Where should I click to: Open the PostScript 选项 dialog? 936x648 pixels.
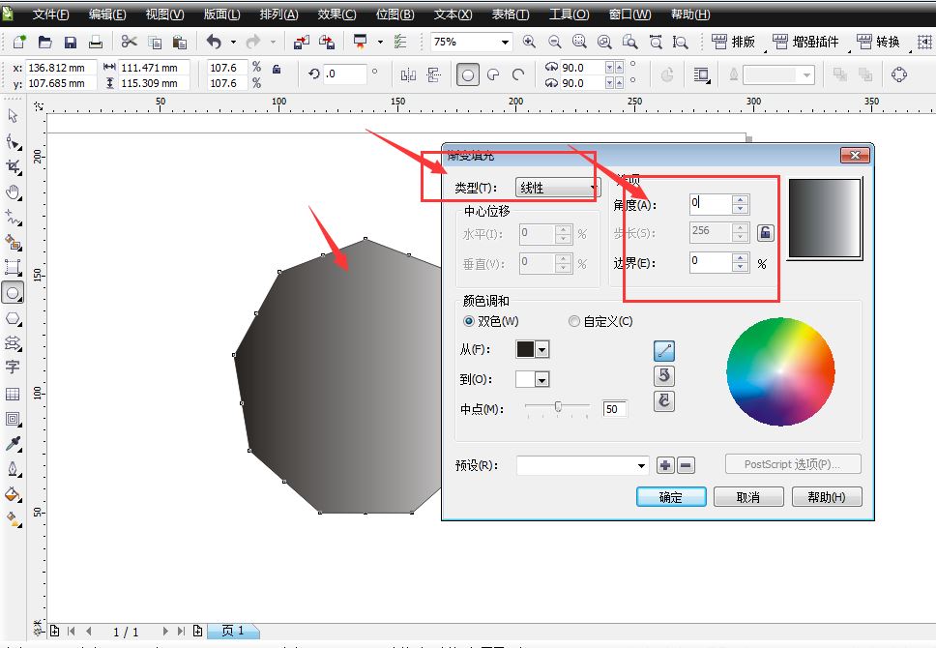(x=792, y=464)
